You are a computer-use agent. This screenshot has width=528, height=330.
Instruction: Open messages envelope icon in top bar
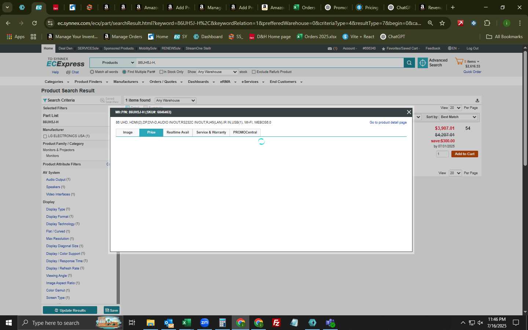click(330, 48)
